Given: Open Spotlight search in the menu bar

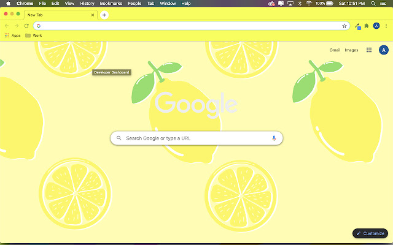Looking at the screenshot, I should (373, 3).
